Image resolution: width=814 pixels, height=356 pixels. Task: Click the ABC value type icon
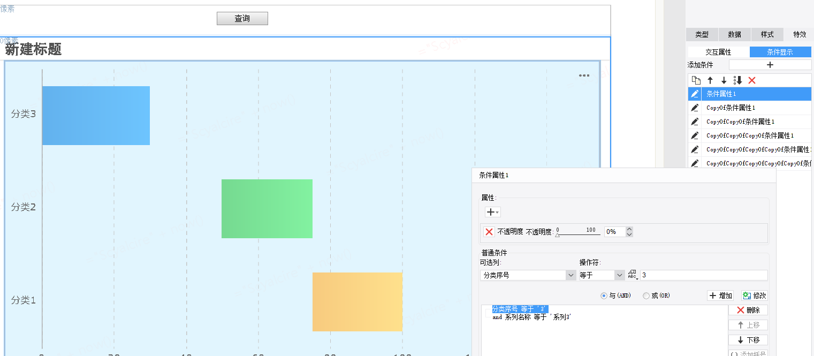point(633,275)
